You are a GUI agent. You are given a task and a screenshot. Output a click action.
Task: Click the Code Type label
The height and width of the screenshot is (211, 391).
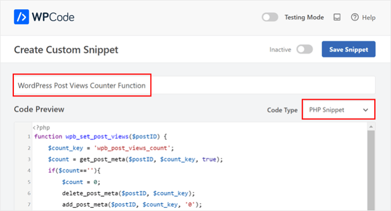[x=282, y=110]
